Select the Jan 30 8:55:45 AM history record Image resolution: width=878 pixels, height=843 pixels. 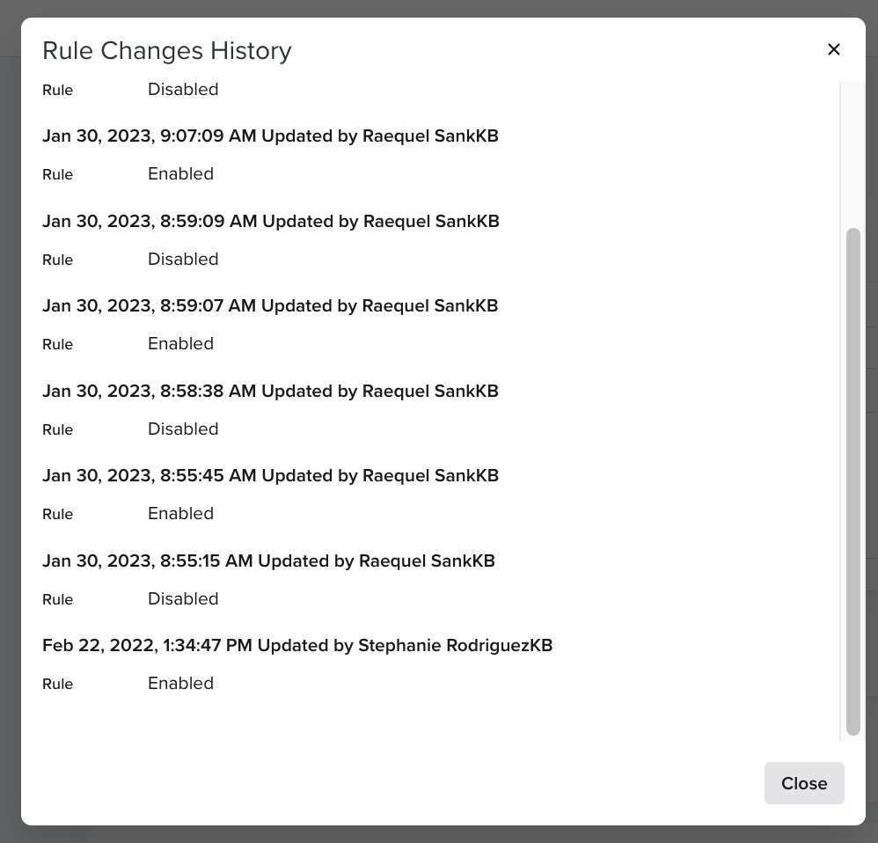(x=268, y=475)
